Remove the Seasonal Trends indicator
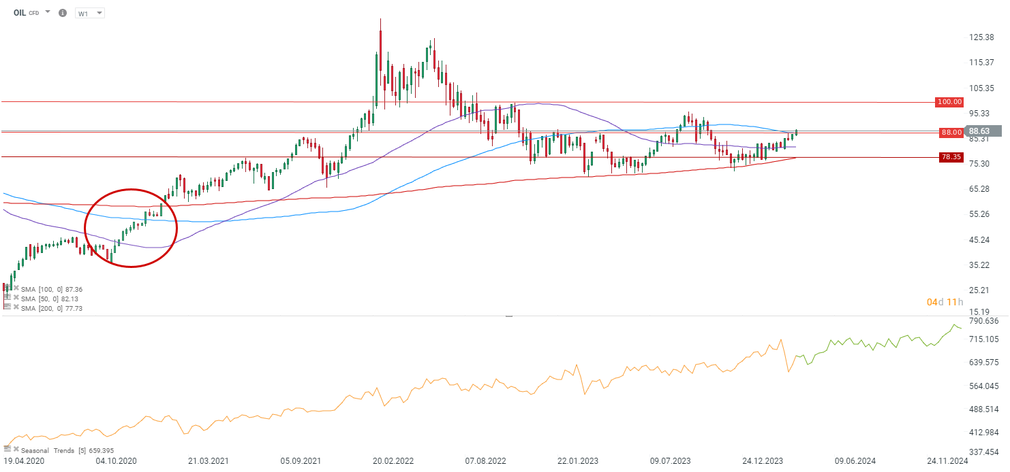This screenshot has width=1010, height=472. [x=16, y=450]
